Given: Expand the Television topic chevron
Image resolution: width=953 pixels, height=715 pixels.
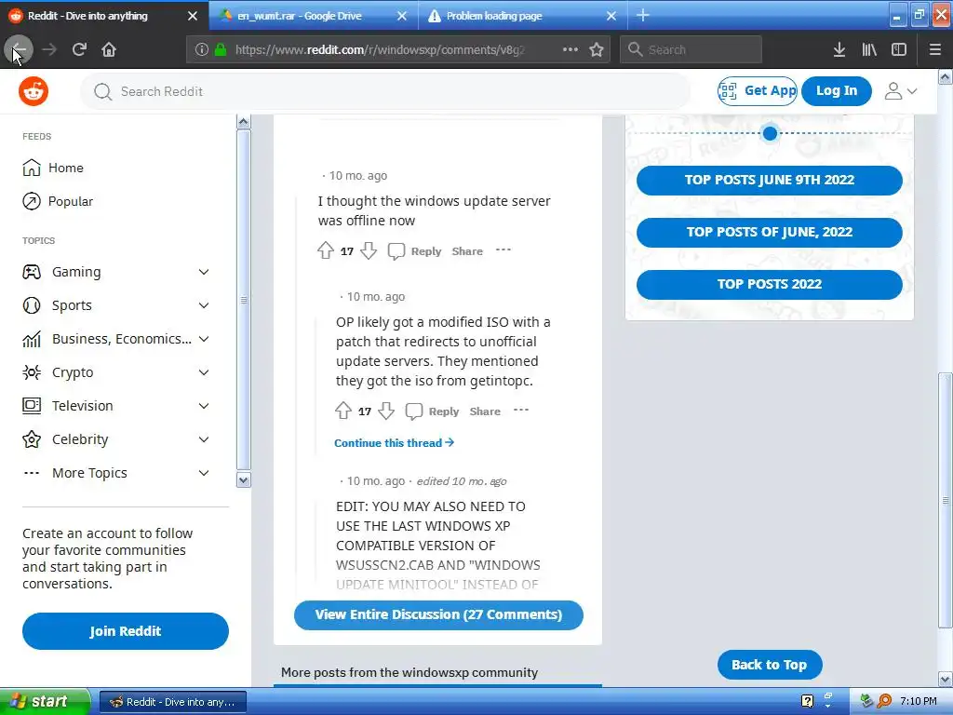Looking at the screenshot, I should [204, 406].
